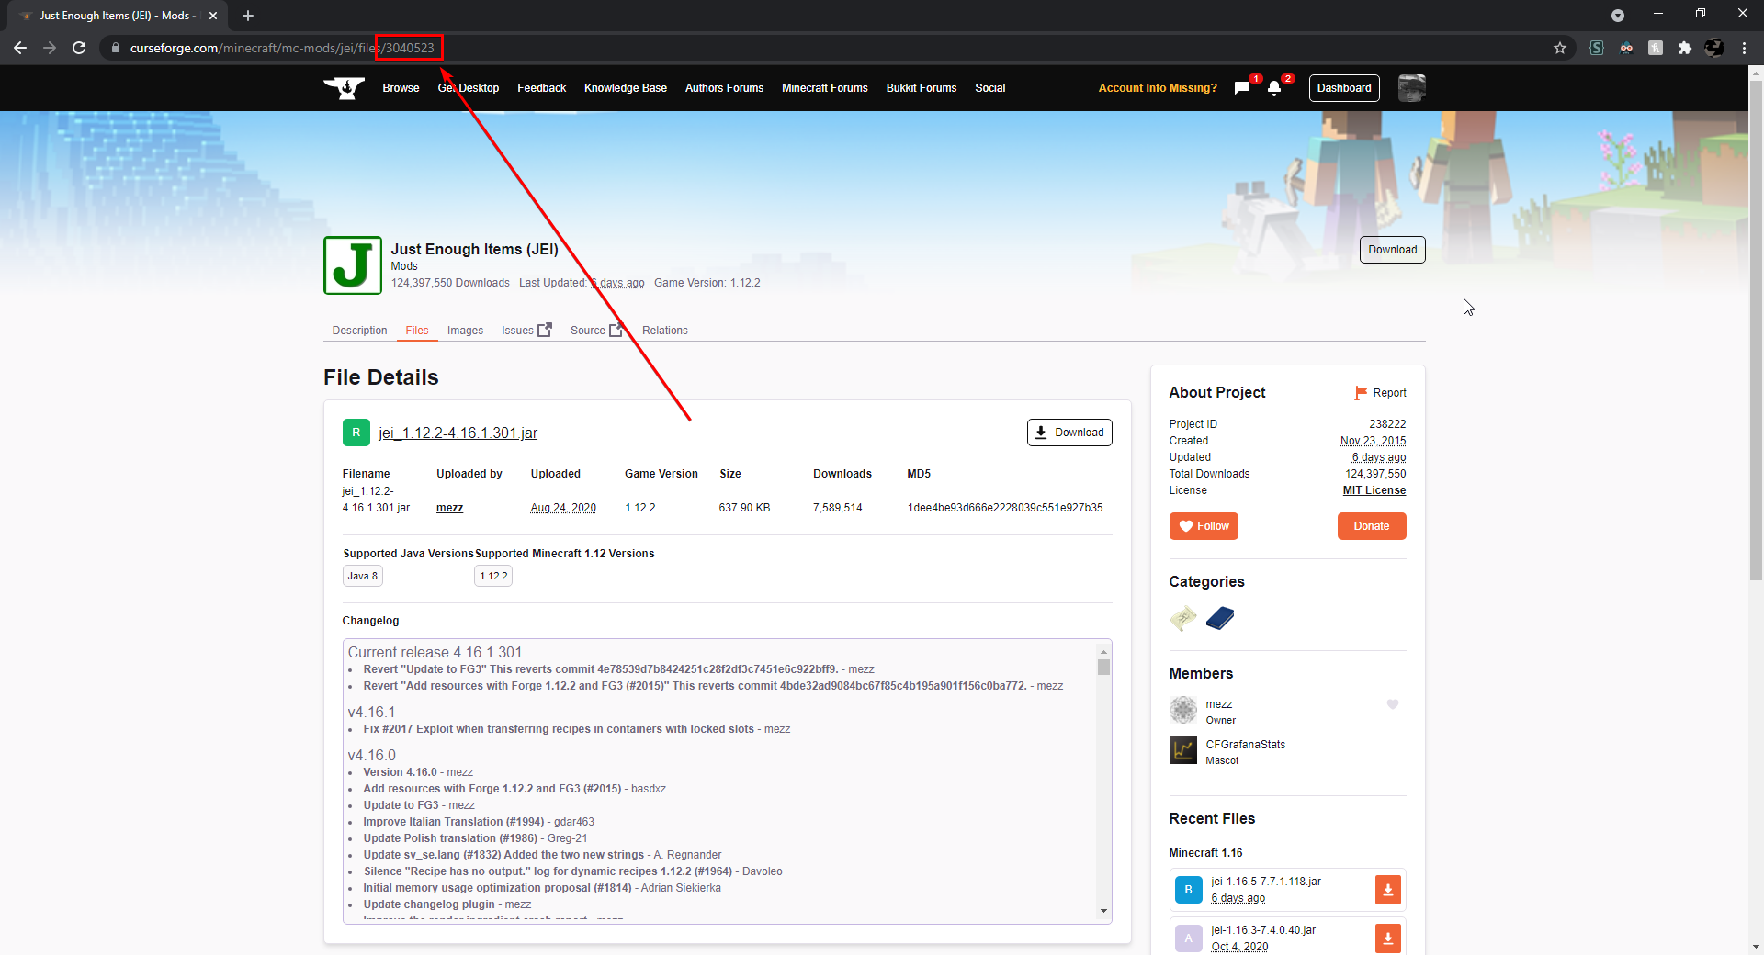This screenshot has width=1764, height=955.
Task: Click the blue book category icon
Action: pyautogui.click(x=1220, y=618)
